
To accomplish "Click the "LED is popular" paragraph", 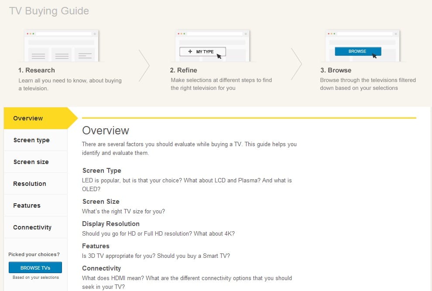I will point(187,185).
